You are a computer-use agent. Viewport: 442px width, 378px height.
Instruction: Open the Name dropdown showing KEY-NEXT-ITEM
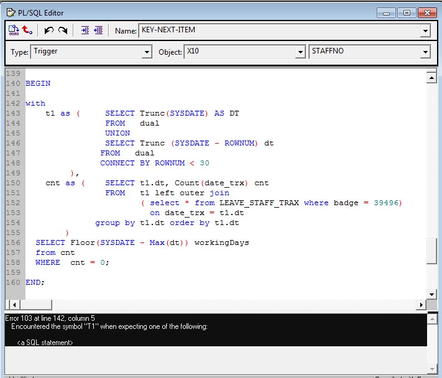click(425, 30)
